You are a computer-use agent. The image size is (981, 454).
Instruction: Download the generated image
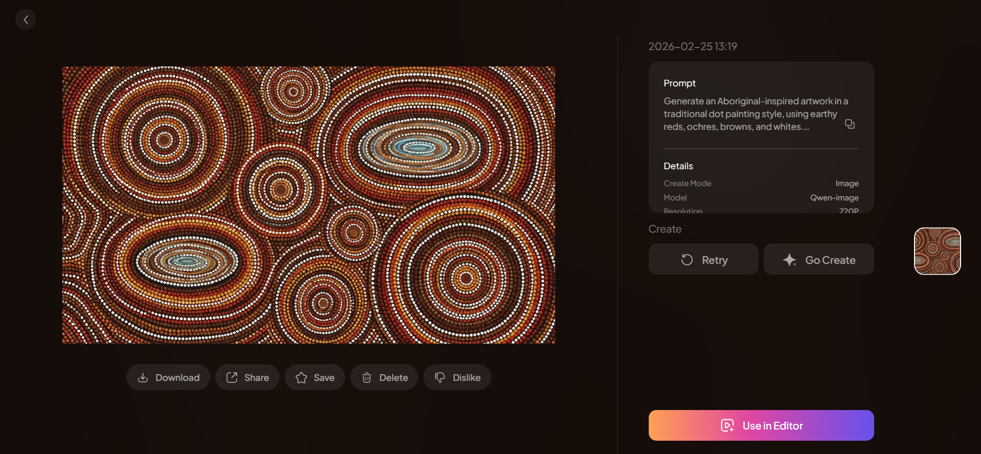pyautogui.click(x=168, y=377)
